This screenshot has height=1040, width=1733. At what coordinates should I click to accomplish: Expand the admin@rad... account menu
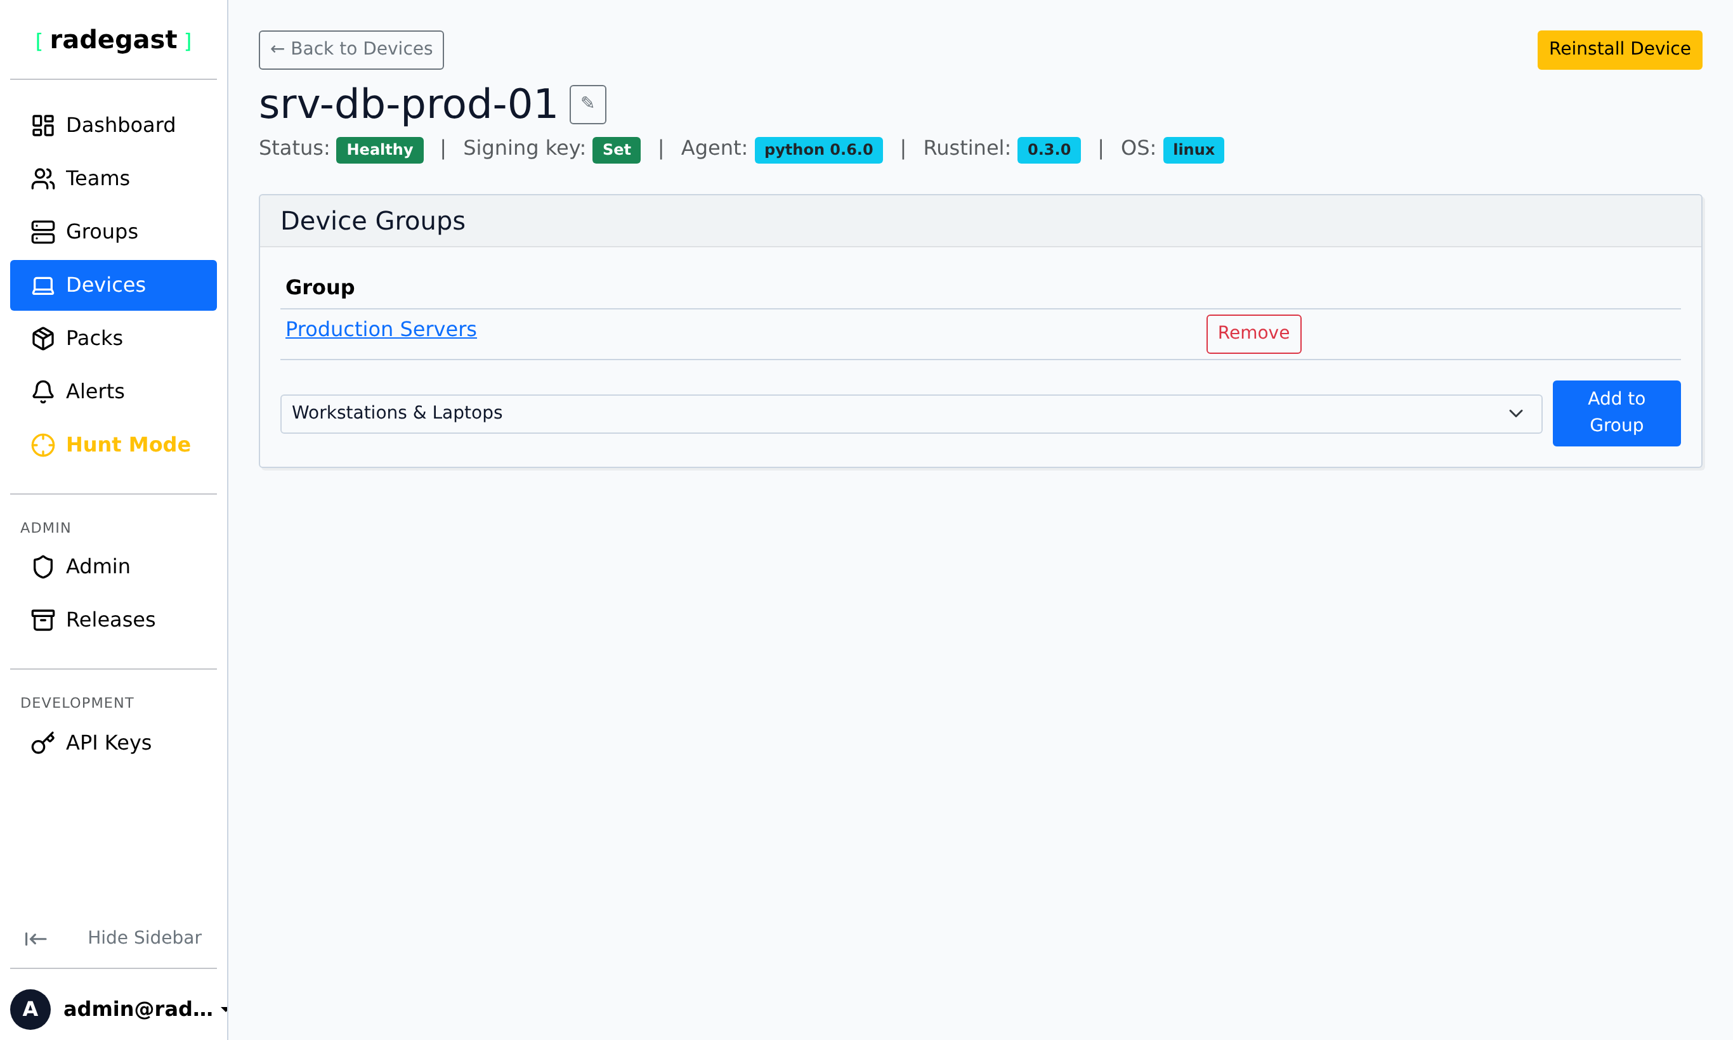click(x=119, y=1009)
